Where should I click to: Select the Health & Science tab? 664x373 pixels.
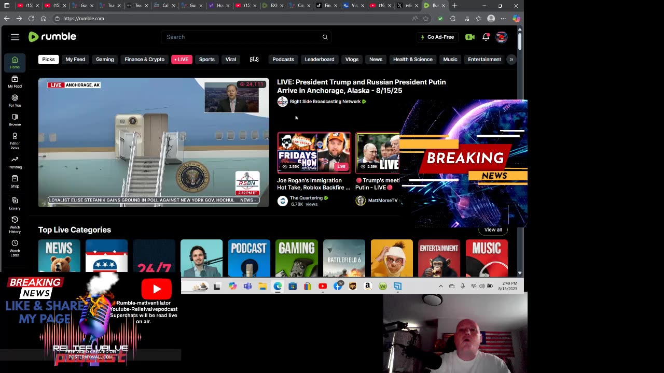point(413,59)
